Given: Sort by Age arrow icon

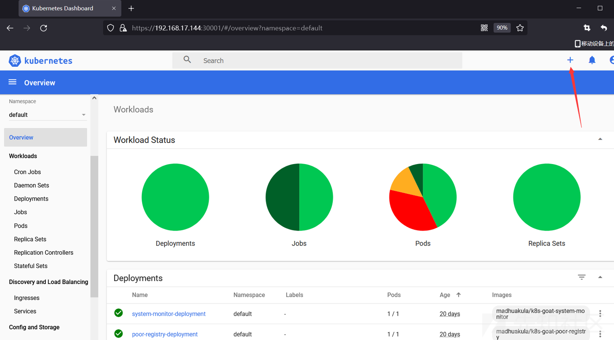Looking at the screenshot, I should click(458, 295).
